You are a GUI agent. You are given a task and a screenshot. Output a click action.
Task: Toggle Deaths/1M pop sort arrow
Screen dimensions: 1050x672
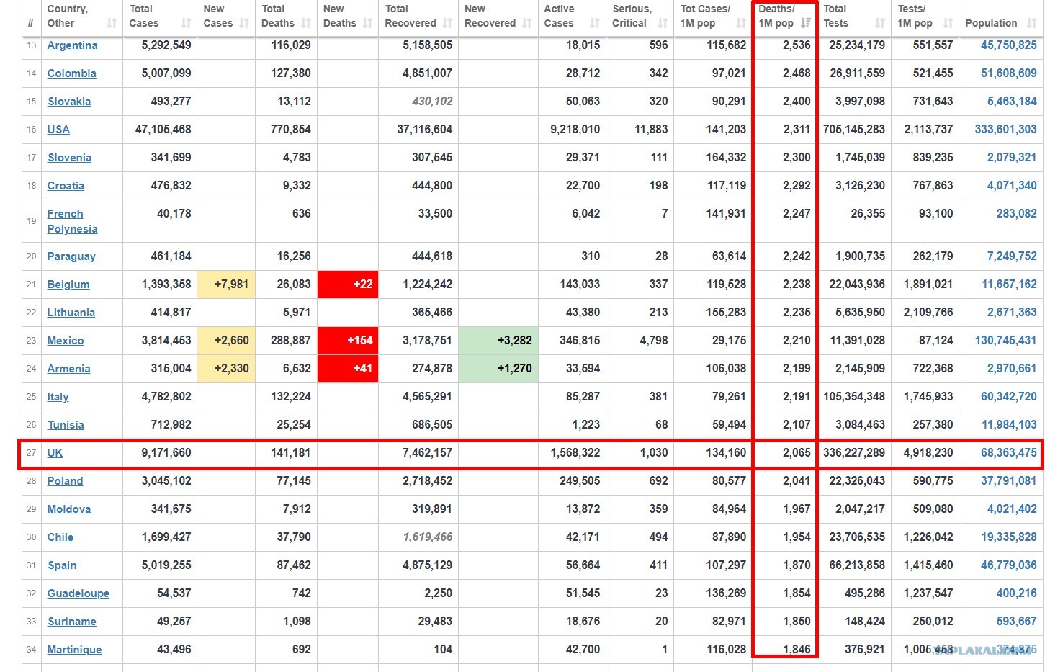click(x=806, y=23)
